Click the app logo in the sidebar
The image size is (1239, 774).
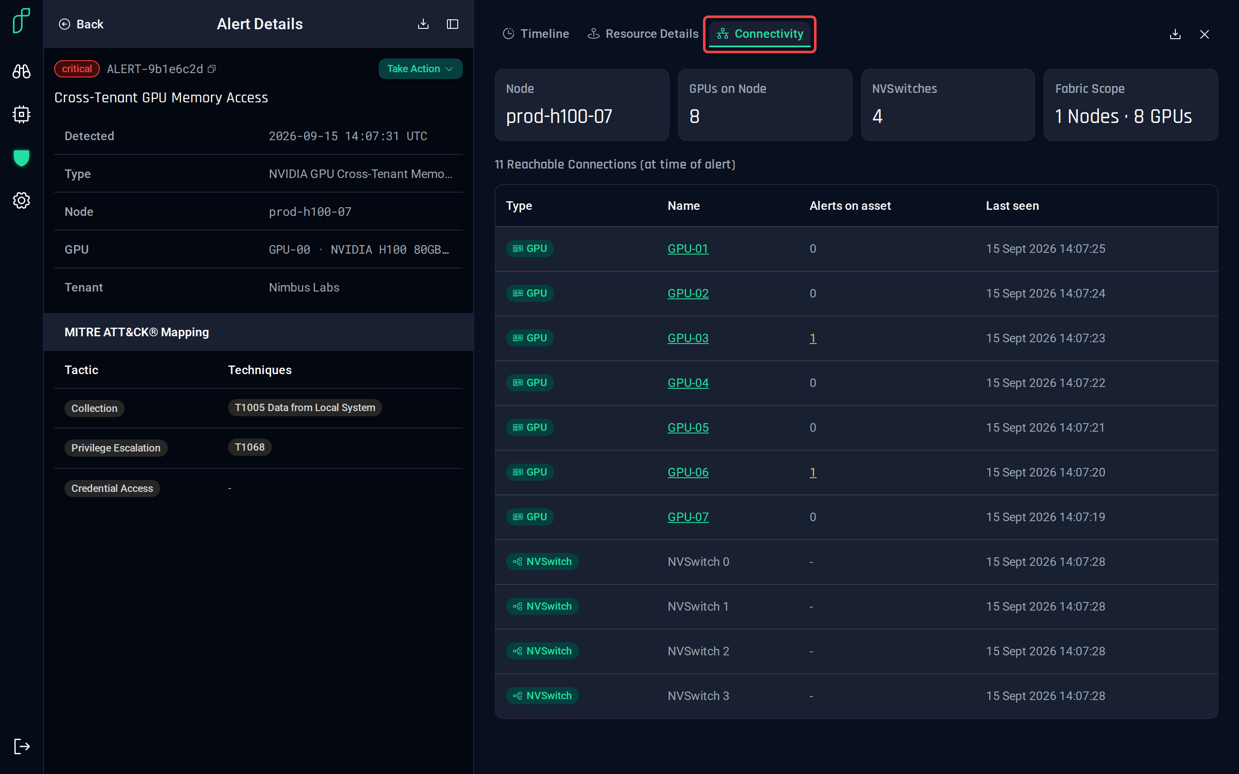pos(22,21)
